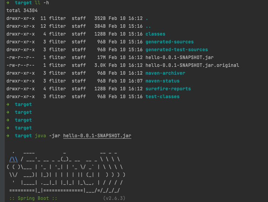This screenshot has height=202, width=268.
Task: Click the '17M' file size value
Action: [102, 58]
